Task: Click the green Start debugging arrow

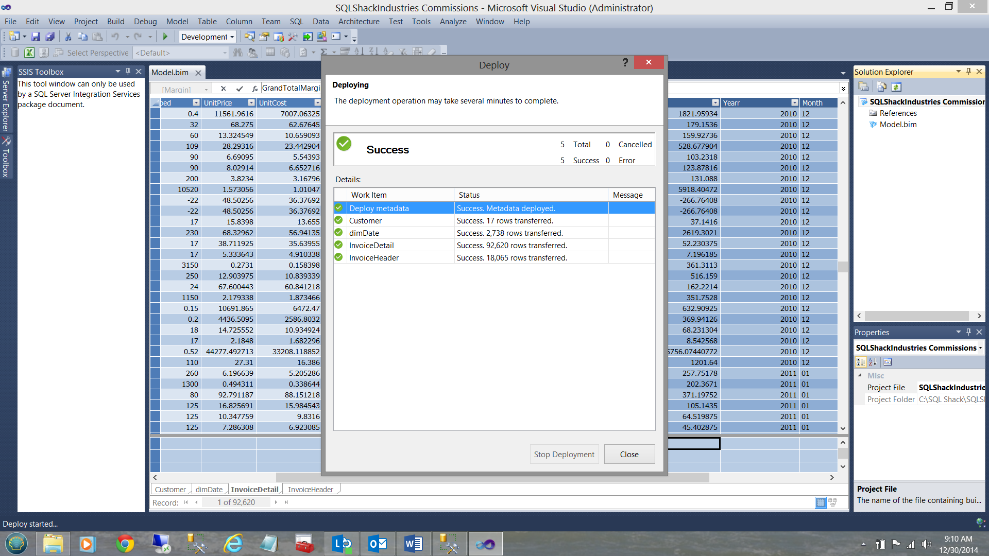Action: (165, 37)
